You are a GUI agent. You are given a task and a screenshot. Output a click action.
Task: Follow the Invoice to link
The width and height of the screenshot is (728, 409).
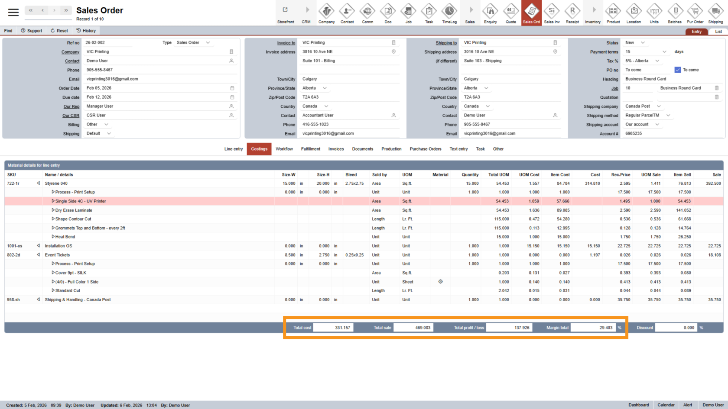286,43
